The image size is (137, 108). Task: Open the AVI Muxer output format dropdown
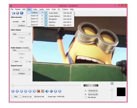pos(22,70)
